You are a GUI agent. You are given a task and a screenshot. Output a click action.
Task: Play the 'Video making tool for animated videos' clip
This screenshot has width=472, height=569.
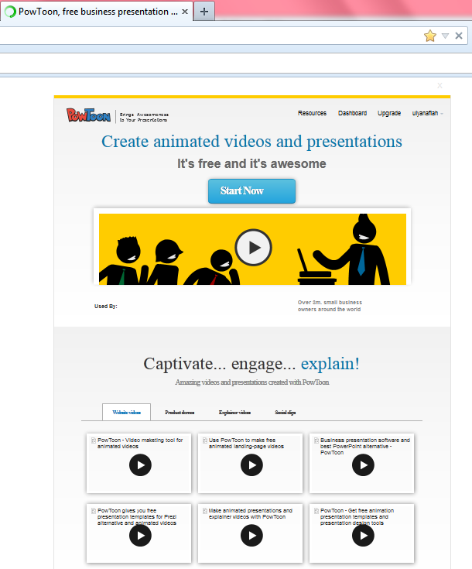140,465
